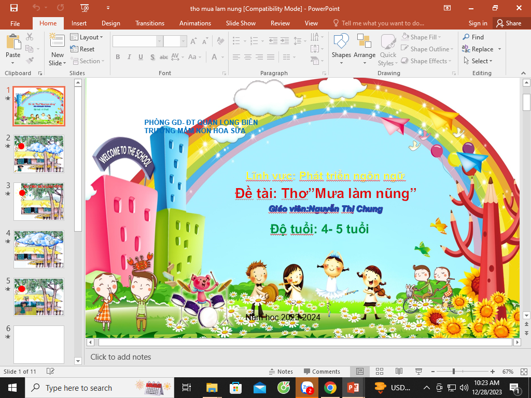Image resolution: width=531 pixels, height=398 pixels.
Task: Open the Transitions ribbon tab
Action: point(150,23)
